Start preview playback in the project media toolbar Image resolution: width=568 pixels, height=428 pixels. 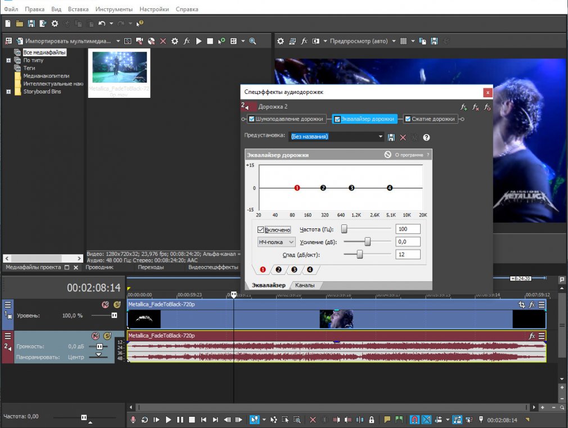point(199,41)
